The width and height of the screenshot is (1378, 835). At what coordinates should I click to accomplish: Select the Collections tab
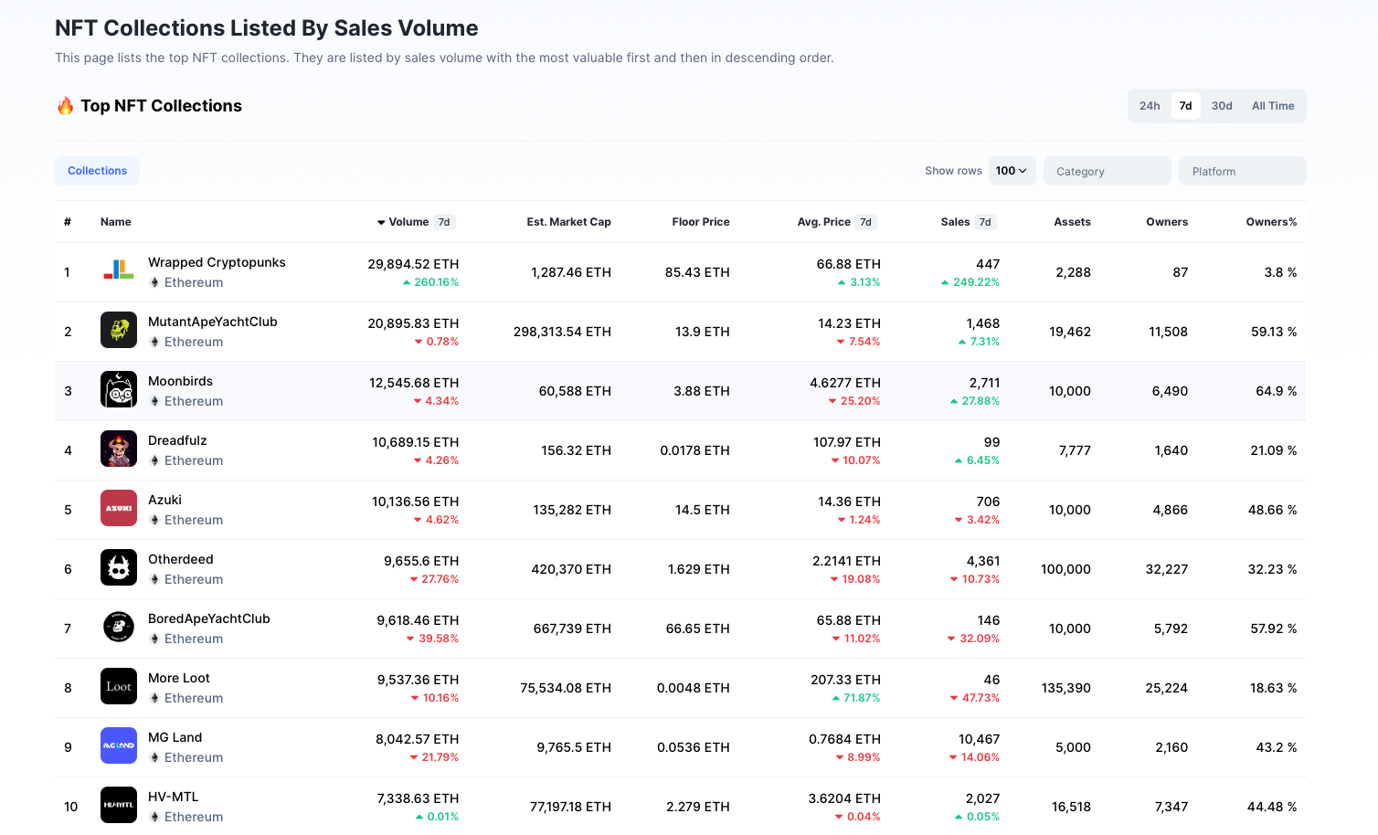pyautogui.click(x=97, y=171)
